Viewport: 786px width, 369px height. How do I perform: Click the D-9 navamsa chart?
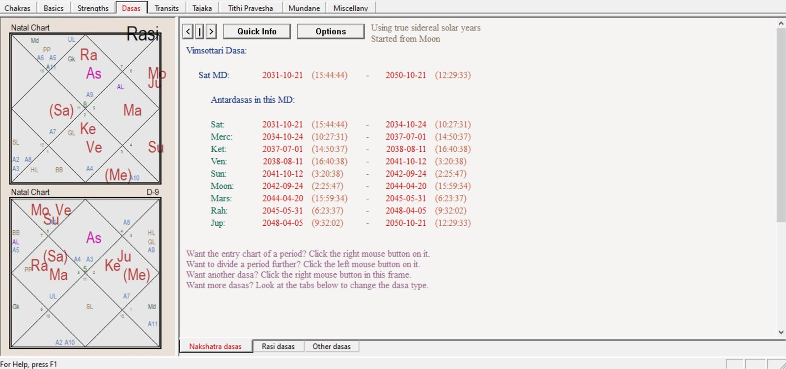(x=85, y=273)
